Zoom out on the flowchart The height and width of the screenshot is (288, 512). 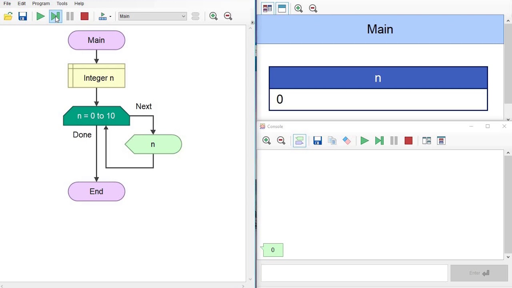(x=228, y=16)
